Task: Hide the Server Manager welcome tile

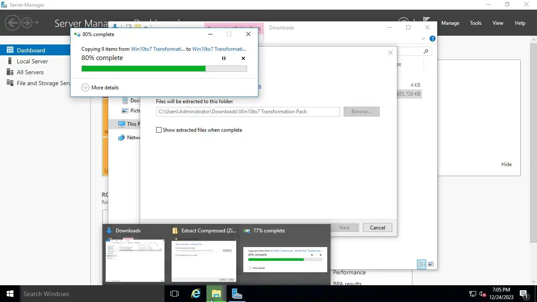Action: pyautogui.click(x=506, y=164)
